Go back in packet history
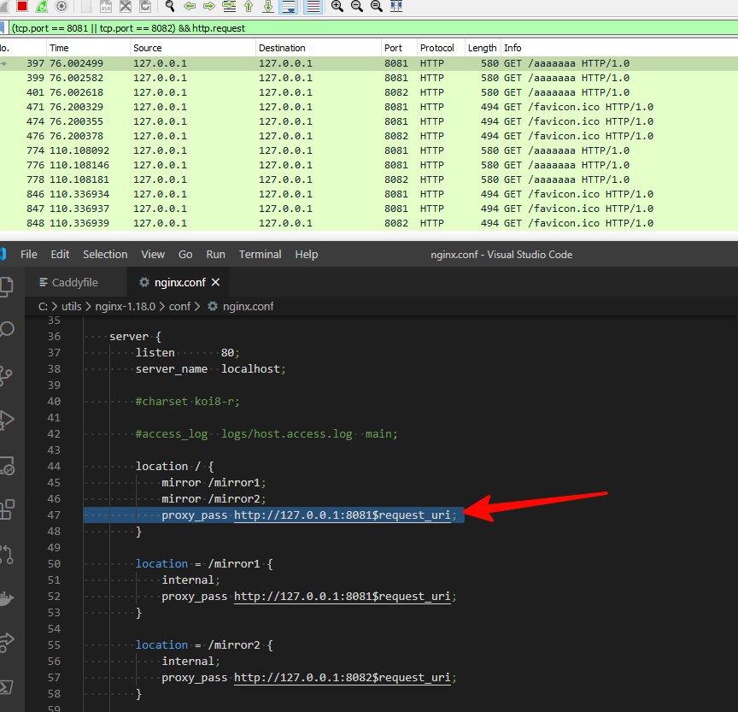Viewport: 738px width, 712px height. click(x=190, y=6)
